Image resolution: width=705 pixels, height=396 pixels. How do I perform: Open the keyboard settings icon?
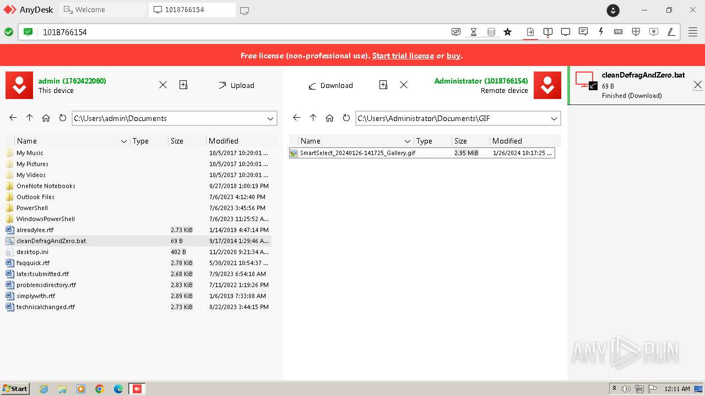pyautogui.click(x=619, y=32)
